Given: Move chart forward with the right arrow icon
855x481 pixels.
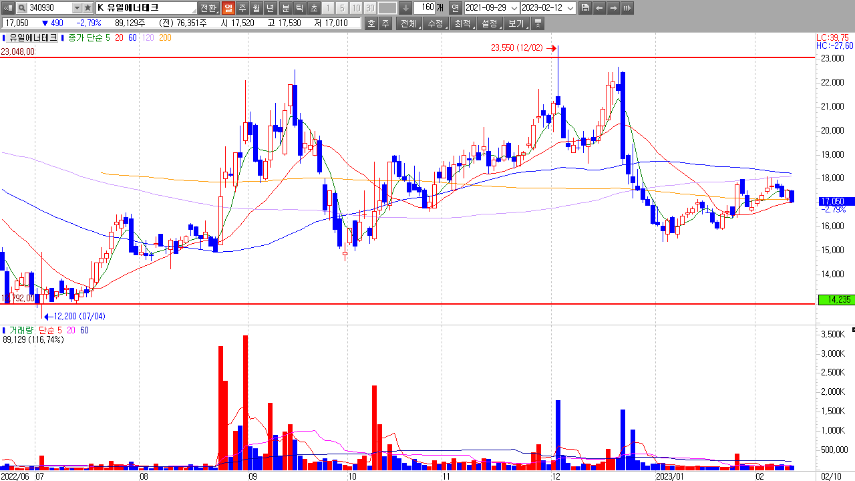Looking at the screenshot, I should click(x=613, y=8).
